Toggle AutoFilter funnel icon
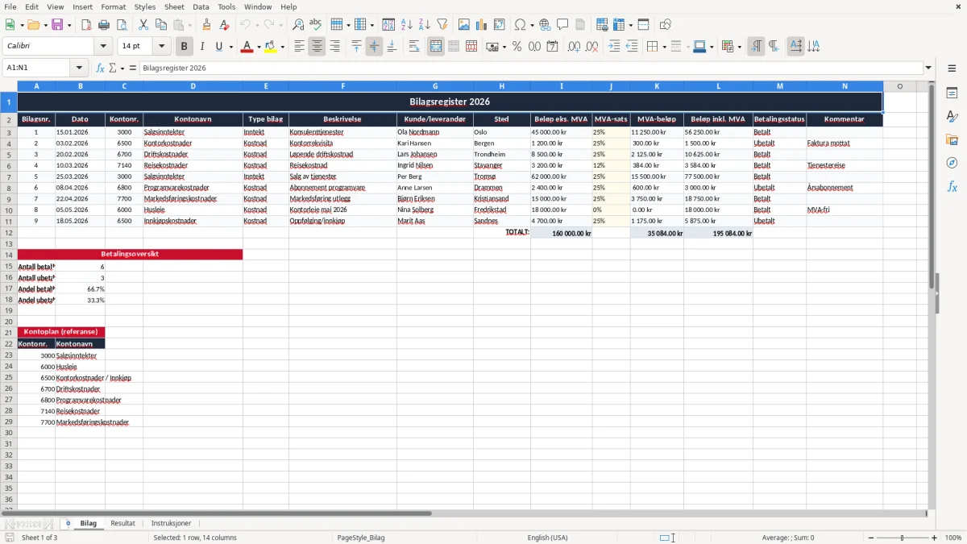Viewport: 967px width, 544px height. 442,25
